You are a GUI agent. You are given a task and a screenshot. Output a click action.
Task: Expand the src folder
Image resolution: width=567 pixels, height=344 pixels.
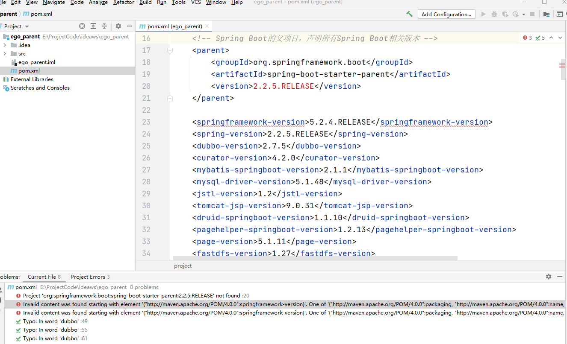point(5,53)
